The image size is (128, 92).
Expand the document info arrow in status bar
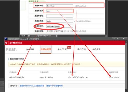(x=57, y=36)
